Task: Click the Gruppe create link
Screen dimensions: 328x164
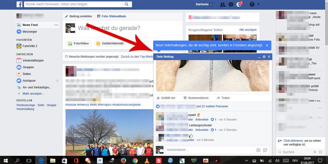Action: (x=52, y=105)
